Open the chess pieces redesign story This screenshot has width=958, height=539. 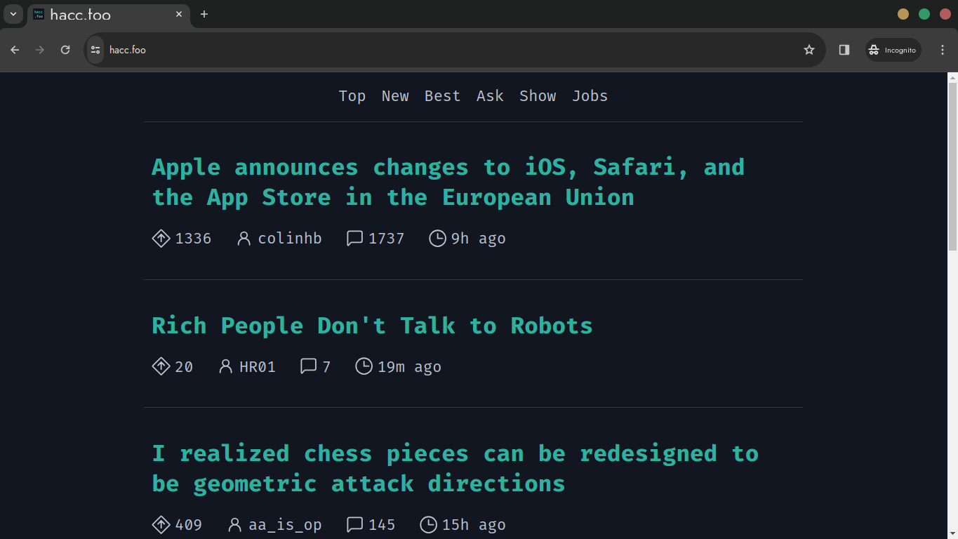coord(455,469)
